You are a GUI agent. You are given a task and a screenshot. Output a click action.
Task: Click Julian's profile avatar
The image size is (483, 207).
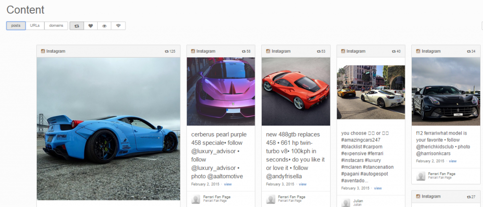coord(346,202)
